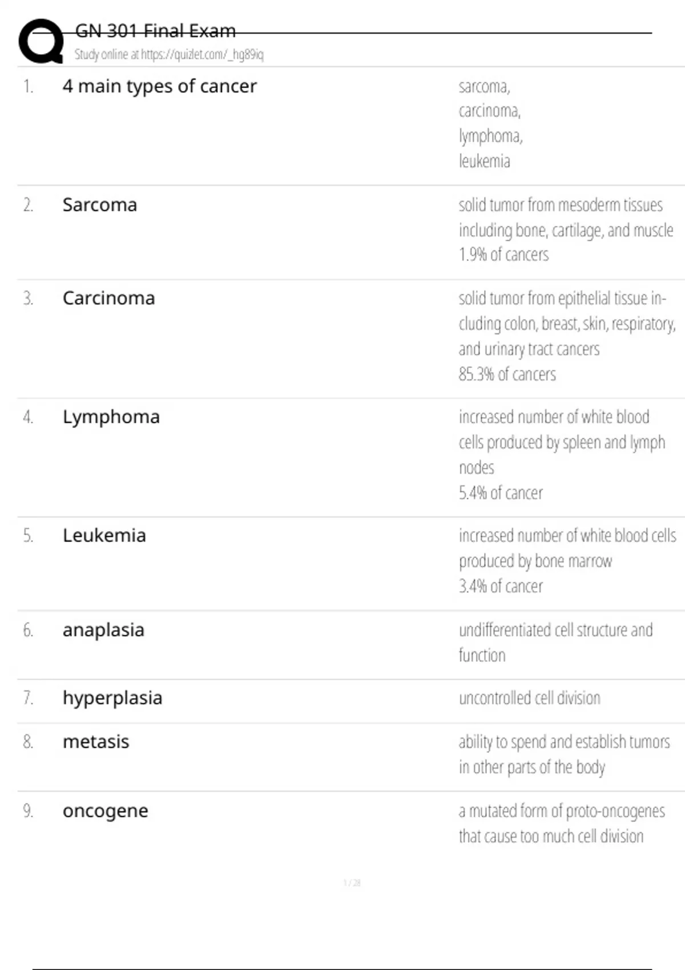This screenshot has height=970, width=685.
Task: Click 'produced by bone marrow' definition line
Action: [535, 561]
